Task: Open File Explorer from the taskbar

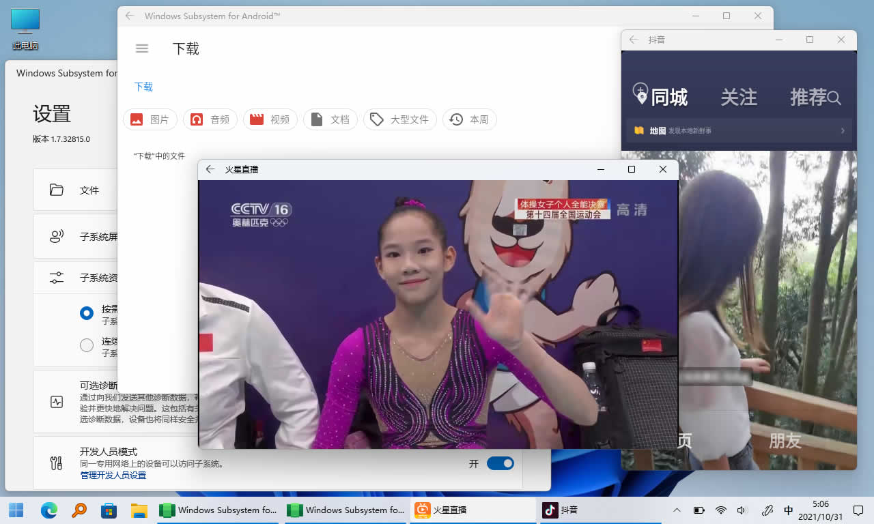Action: point(139,510)
